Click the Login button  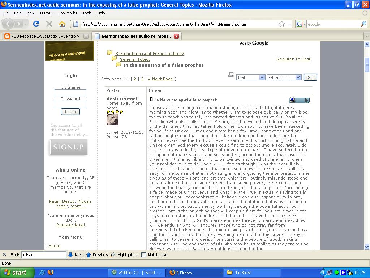click(x=70, y=112)
